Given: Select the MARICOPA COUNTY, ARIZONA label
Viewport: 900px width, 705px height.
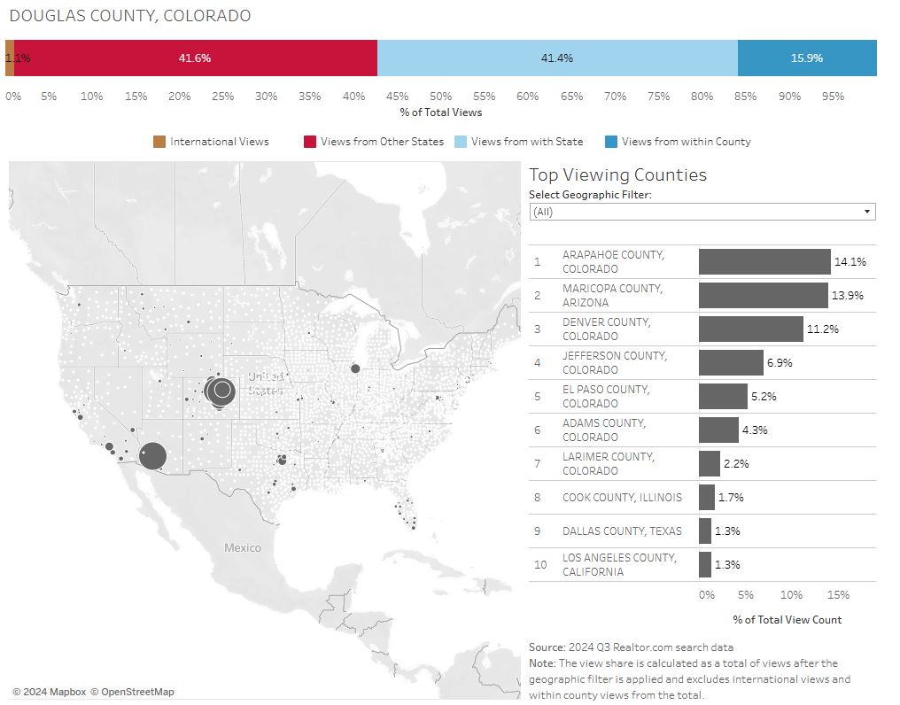Looking at the screenshot, I should click(612, 296).
